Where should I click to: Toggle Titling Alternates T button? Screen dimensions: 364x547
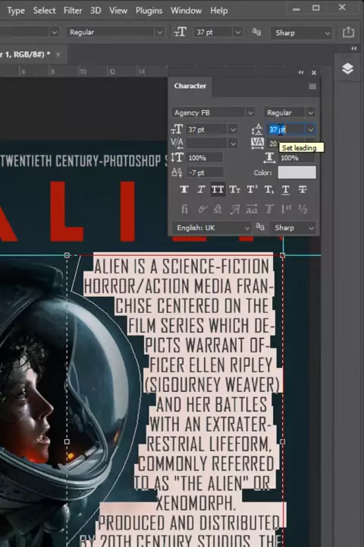tap(269, 209)
